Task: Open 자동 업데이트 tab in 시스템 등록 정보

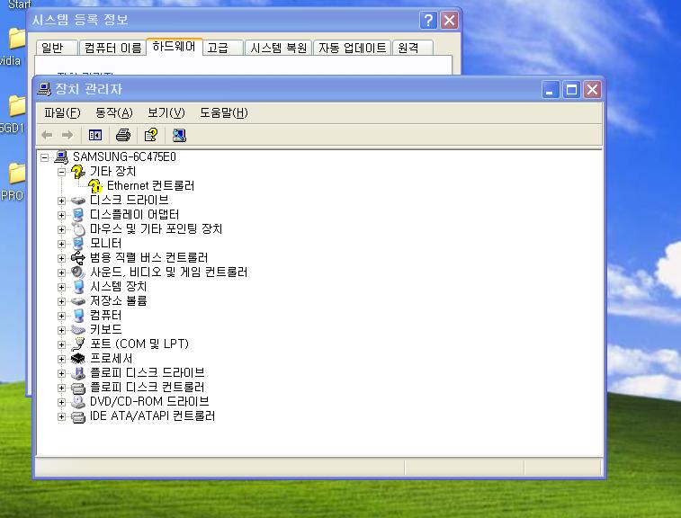Action: (x=353, y=48)
